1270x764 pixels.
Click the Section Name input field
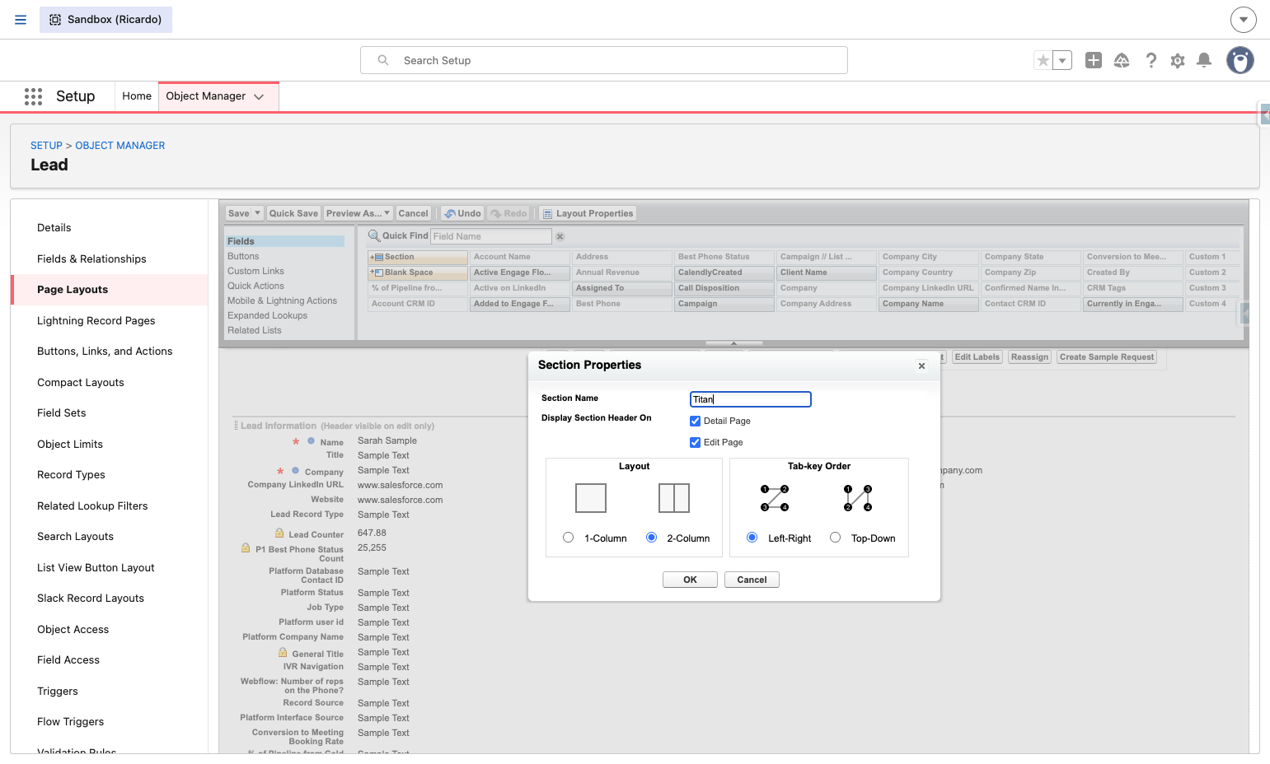coord(751,399)
